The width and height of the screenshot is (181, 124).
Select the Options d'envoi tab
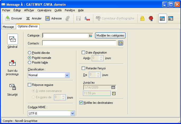pos(27,26)
